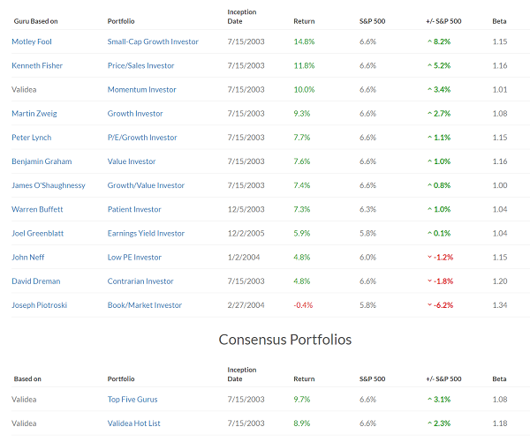The height and width of the screenshot is (442, 530).
Task: Open Growth/Value Investor portfolio
Action: 146,185
